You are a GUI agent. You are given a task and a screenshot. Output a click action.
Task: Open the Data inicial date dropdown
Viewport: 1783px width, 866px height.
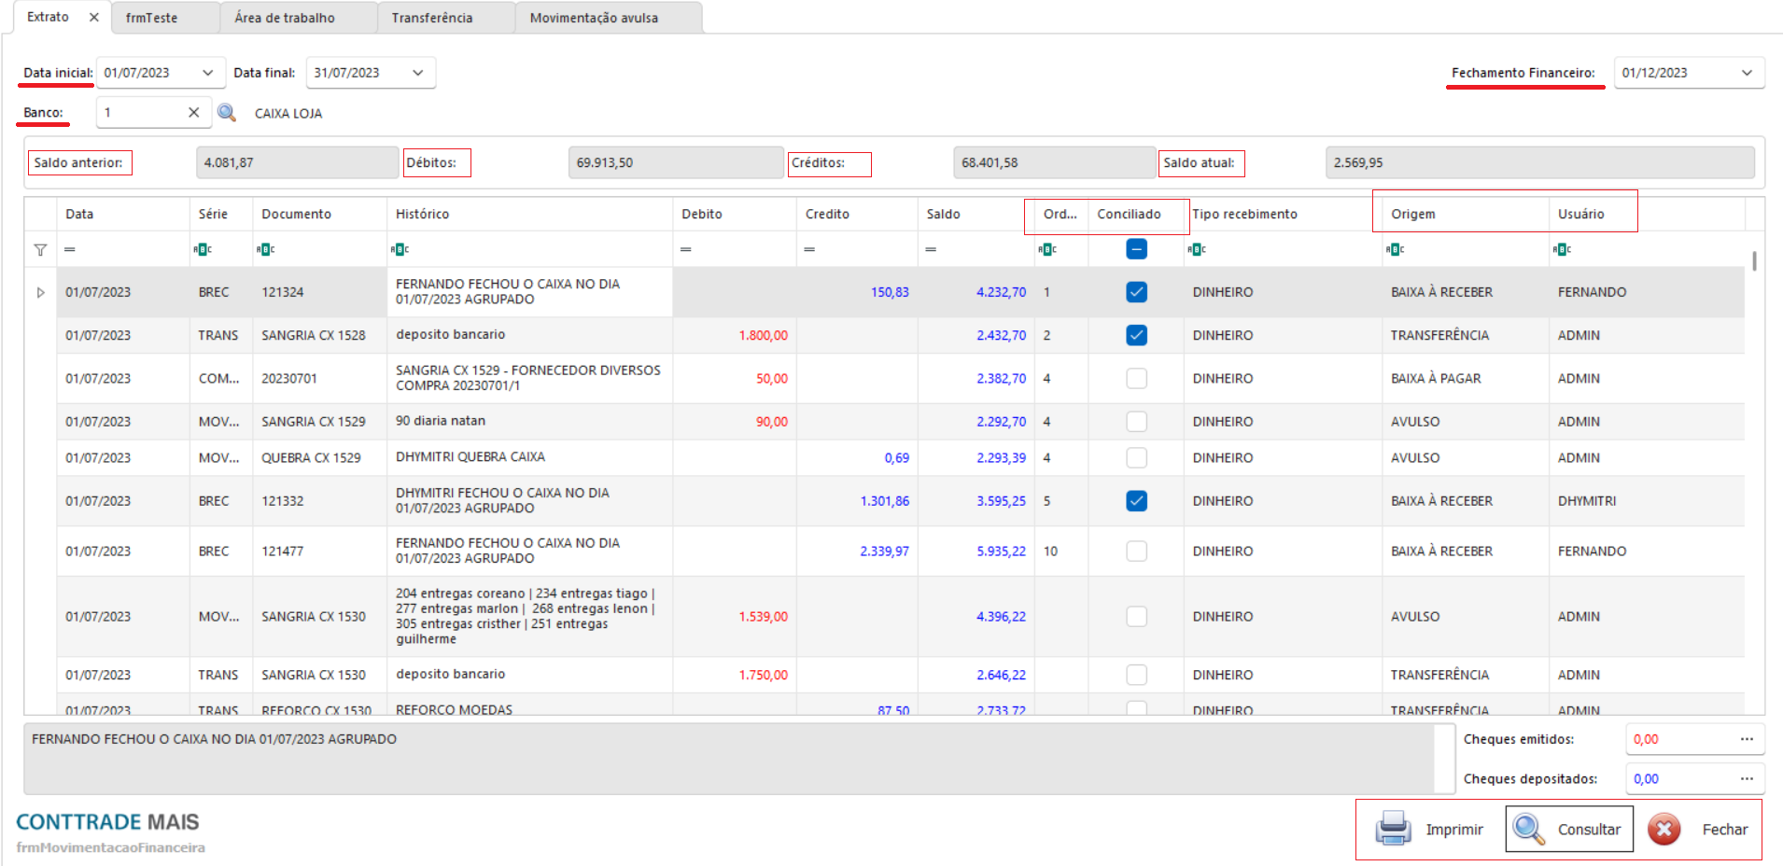tap(207, 73)
